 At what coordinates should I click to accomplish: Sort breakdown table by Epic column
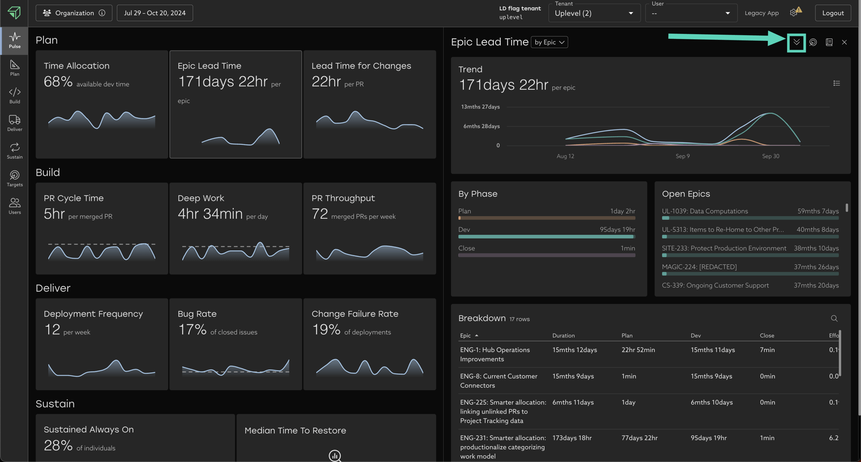tap(465, 335)
